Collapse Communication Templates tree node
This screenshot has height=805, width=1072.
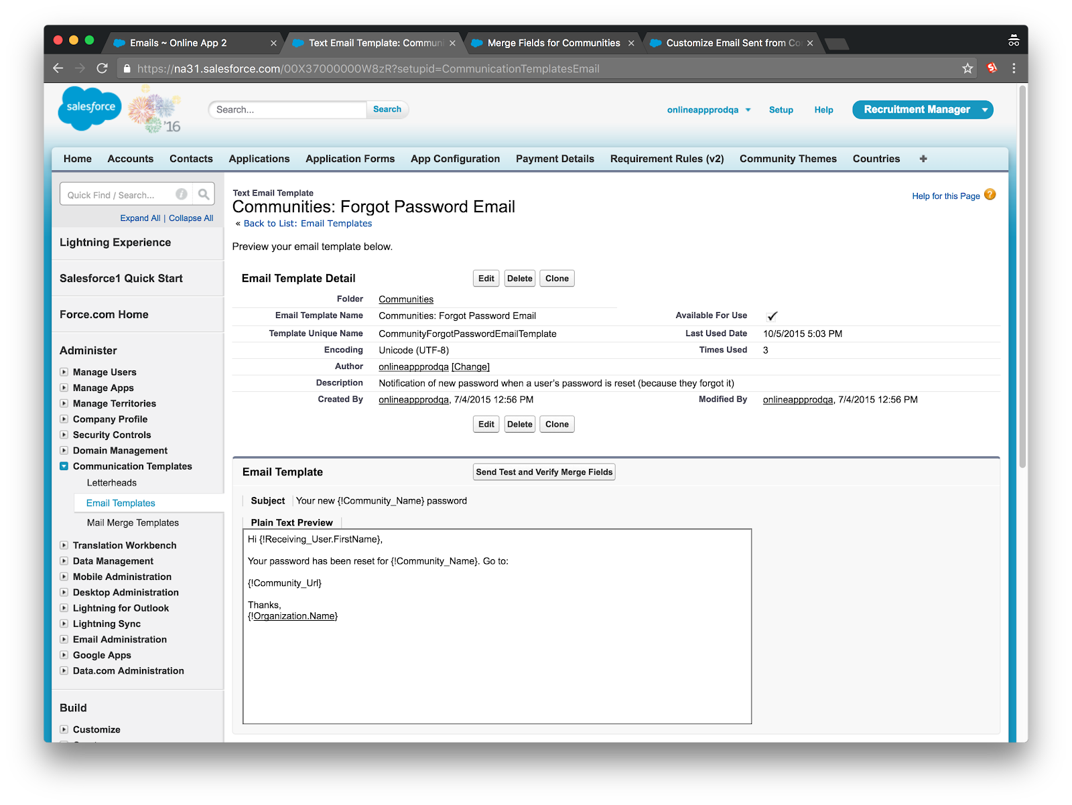(x=64, y=466)
